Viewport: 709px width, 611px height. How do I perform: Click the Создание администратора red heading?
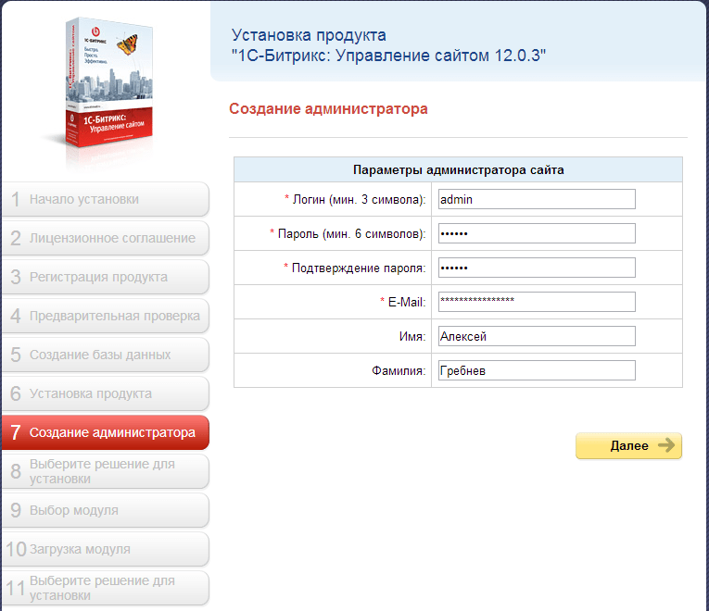(x=328, y=109)
